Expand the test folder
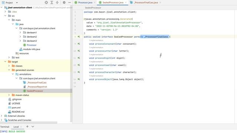The height and width of the screenshot is (133, 237). pyautogui.click(x=9, y=58)
